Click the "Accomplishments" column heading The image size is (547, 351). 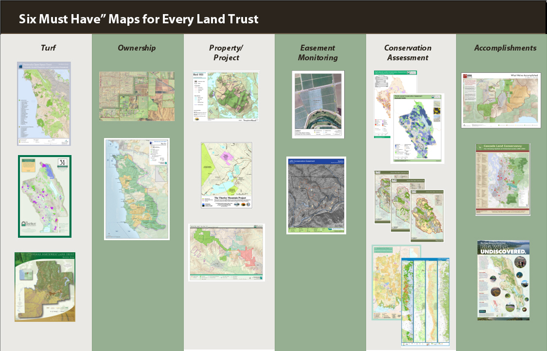point(505,48)
